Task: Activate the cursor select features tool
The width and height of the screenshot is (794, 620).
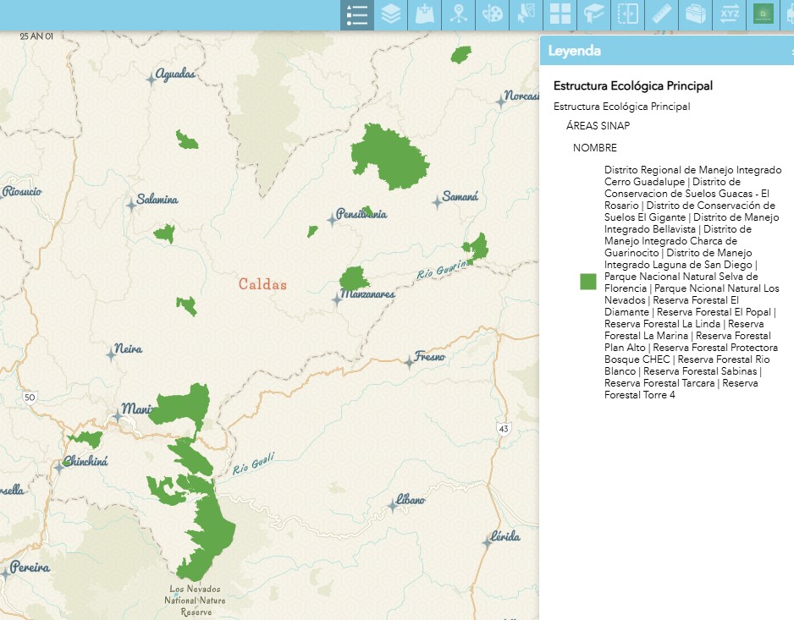Action: 526,15
